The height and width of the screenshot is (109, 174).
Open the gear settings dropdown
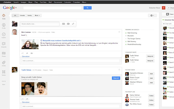[x=153, y=16]
